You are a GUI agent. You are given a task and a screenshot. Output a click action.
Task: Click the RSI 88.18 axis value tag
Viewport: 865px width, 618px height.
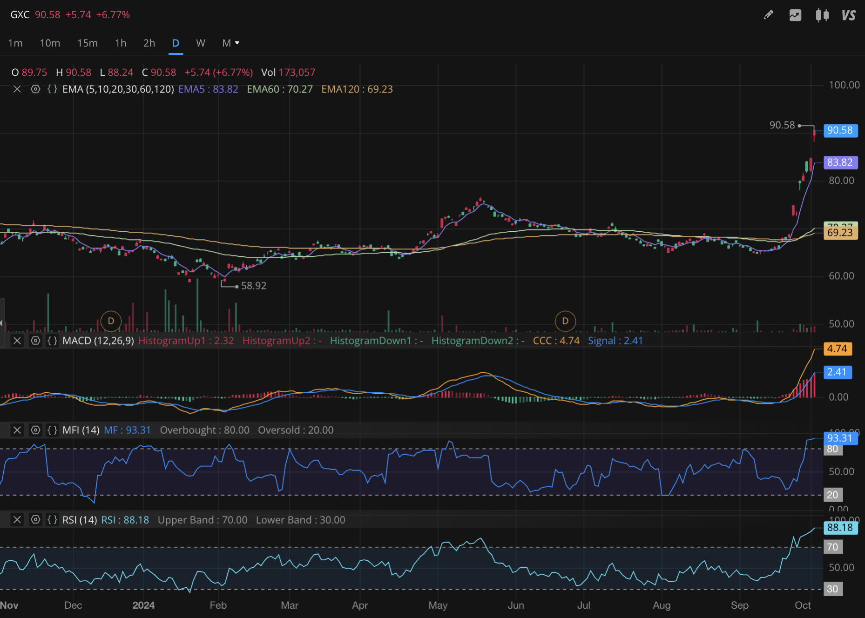coord(840,528)
